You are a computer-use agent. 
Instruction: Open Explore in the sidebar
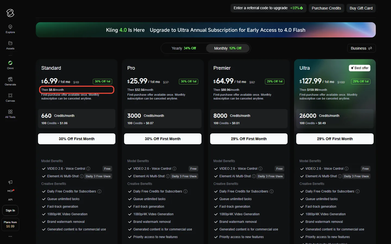click(x=10, y=29)
